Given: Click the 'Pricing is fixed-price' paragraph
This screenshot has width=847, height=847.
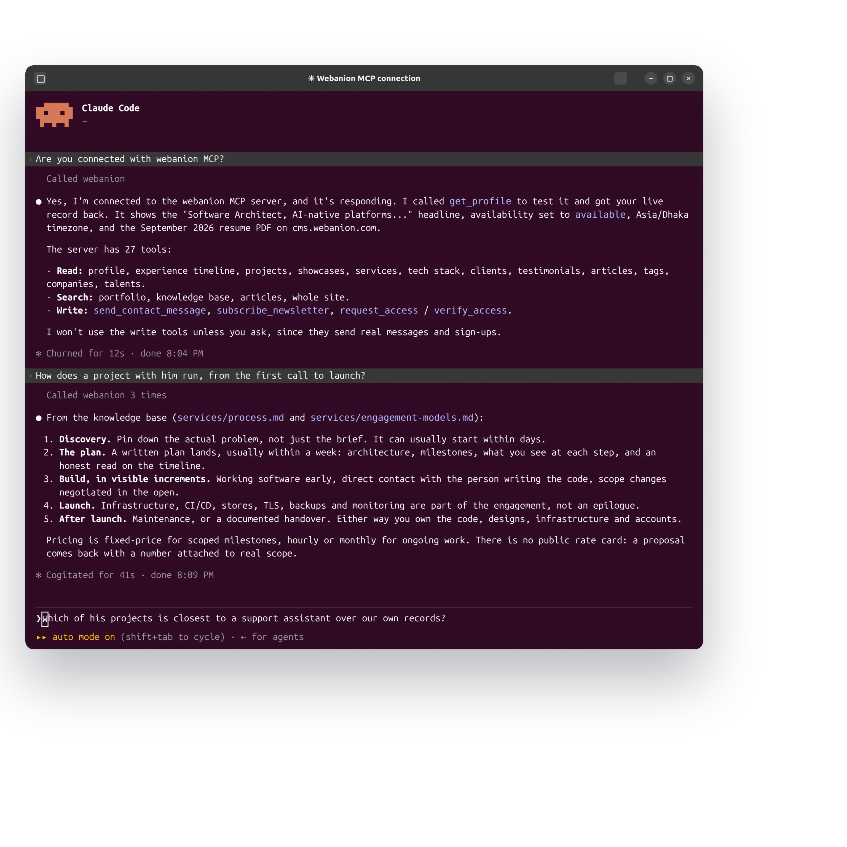Looking at the screenshot, I should pos(365,547).
